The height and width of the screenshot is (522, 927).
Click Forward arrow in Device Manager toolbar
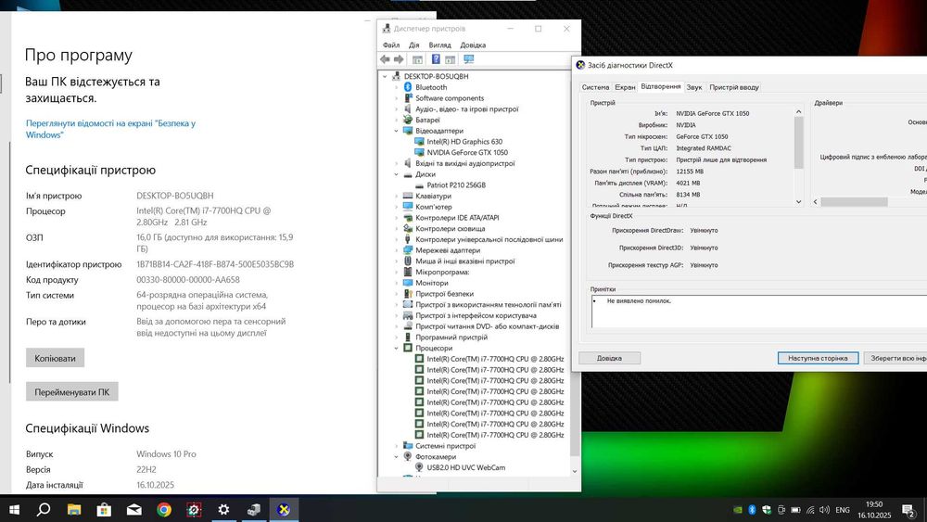(x=399, y=59)
